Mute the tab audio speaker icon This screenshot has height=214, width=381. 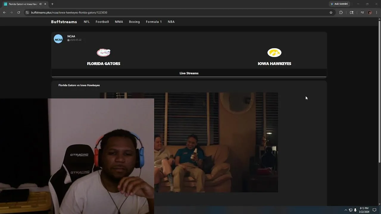point(40,4)
